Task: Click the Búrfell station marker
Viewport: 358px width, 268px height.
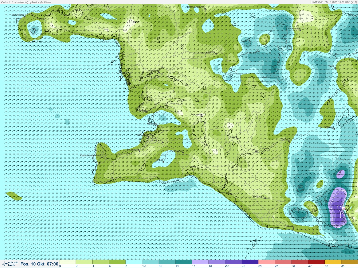Action: 289,141
